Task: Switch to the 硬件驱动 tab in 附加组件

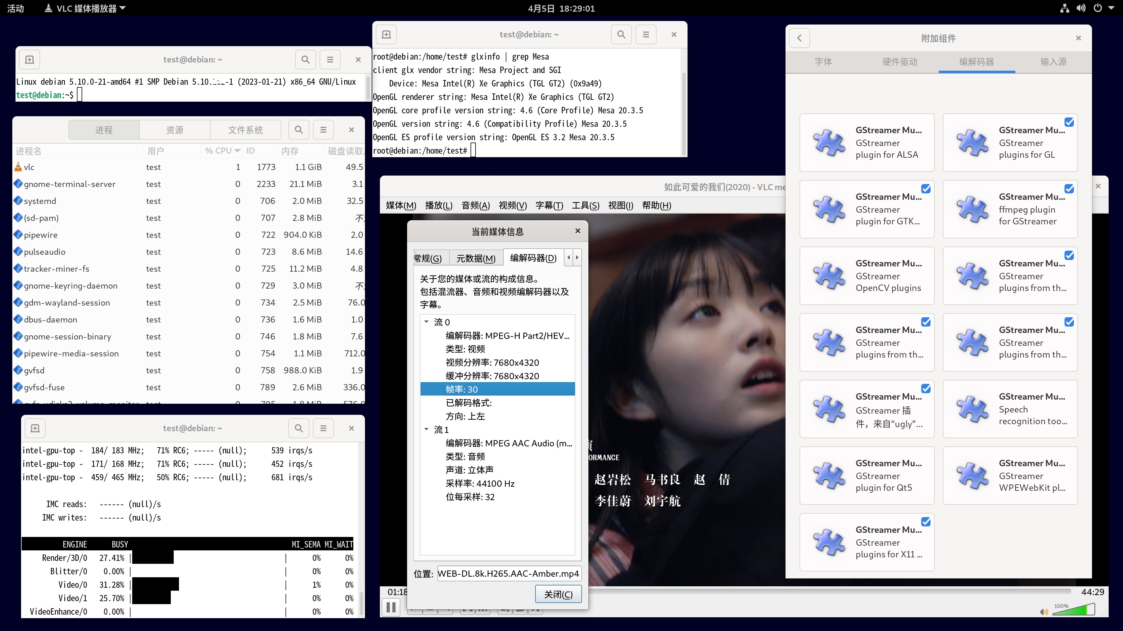Action: coord(900,62)
